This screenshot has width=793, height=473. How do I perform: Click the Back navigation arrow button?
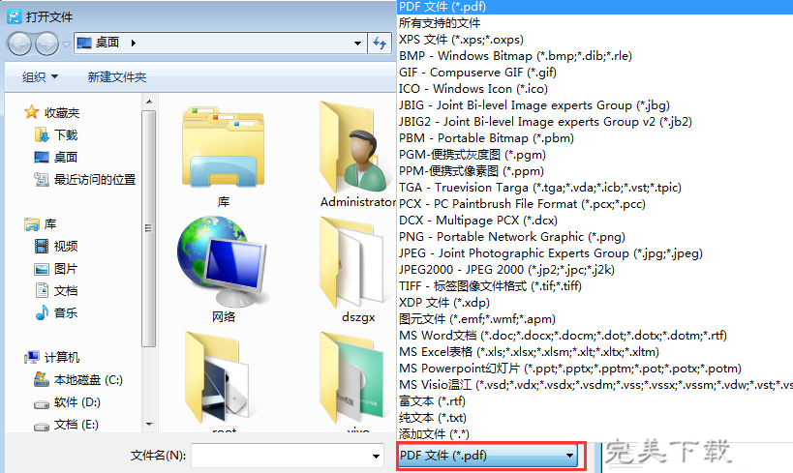tap(19, 44)
